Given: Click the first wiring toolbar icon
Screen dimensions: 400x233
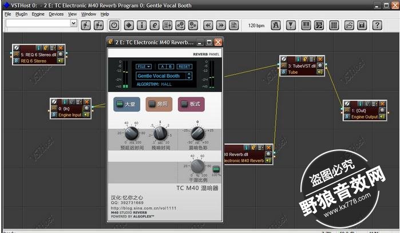Looking at the screenshot, I should [x=86, y=25].
